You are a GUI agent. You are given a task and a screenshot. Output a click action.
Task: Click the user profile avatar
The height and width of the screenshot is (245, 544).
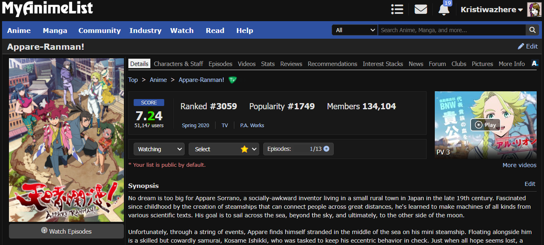pyautogui.click(x=534, y=9)
